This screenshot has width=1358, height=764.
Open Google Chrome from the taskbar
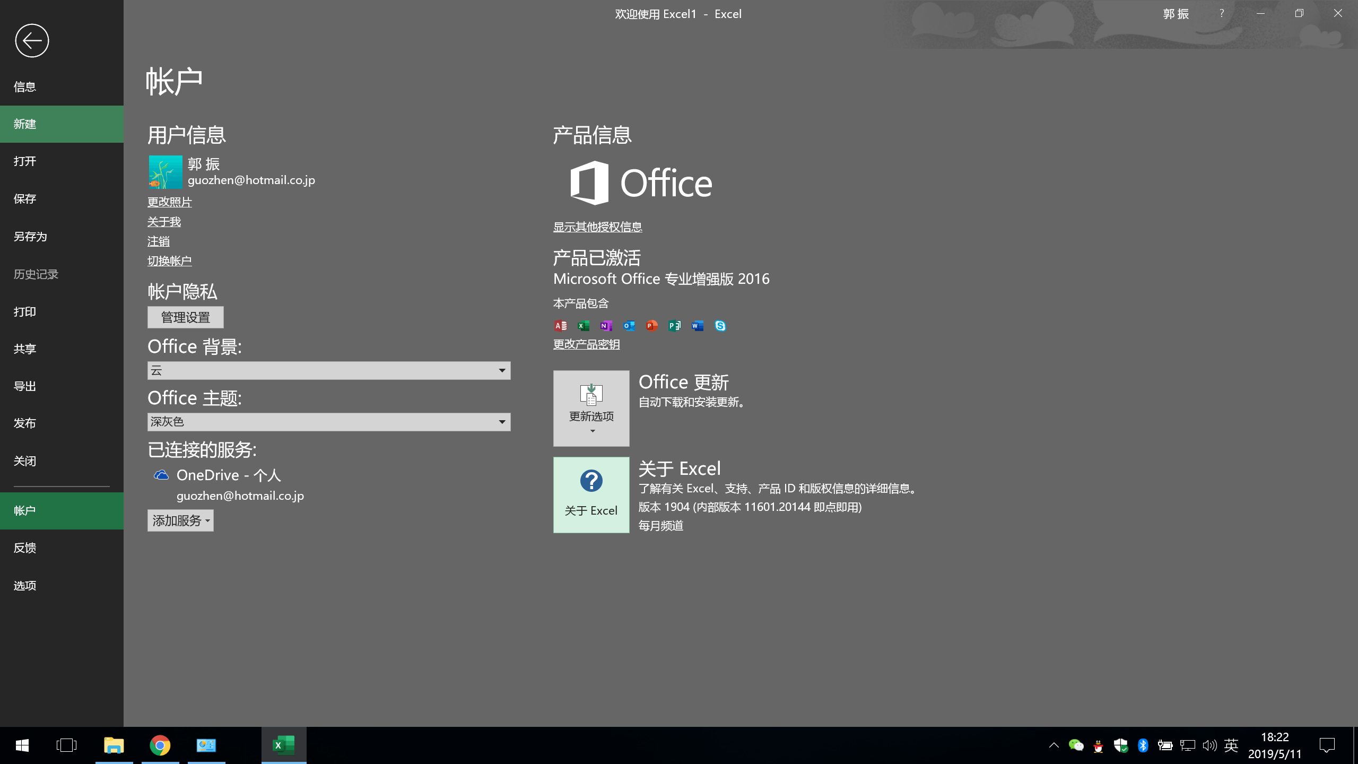pos(160,745)
